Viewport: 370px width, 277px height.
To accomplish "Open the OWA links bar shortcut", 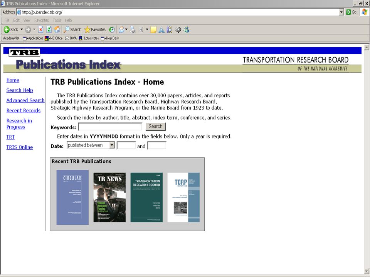I will click(71, 38).
